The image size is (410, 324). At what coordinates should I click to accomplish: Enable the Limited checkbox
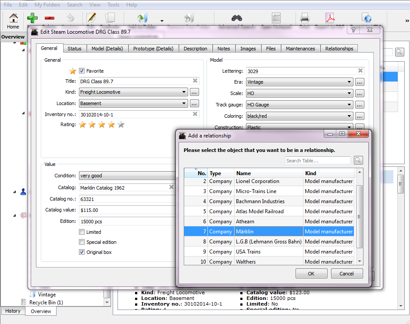(x=82, y=232)
